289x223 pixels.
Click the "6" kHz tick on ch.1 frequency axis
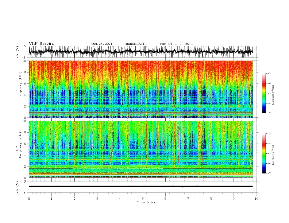click(25, 84)
